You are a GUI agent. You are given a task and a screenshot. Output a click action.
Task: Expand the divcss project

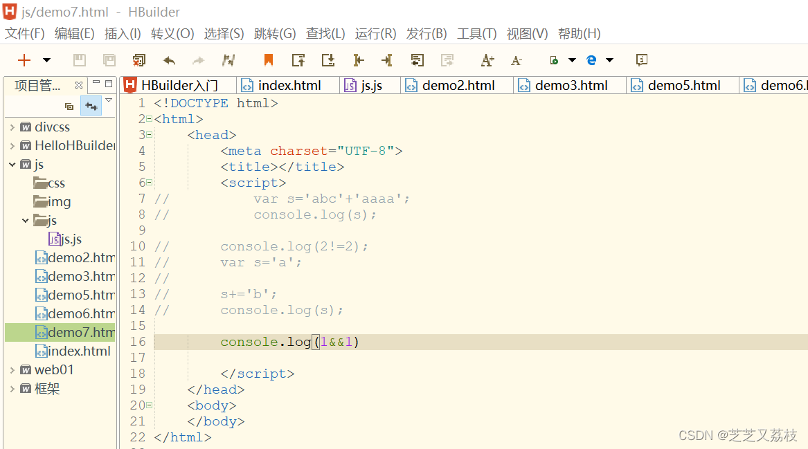click(x=12, y=127)
